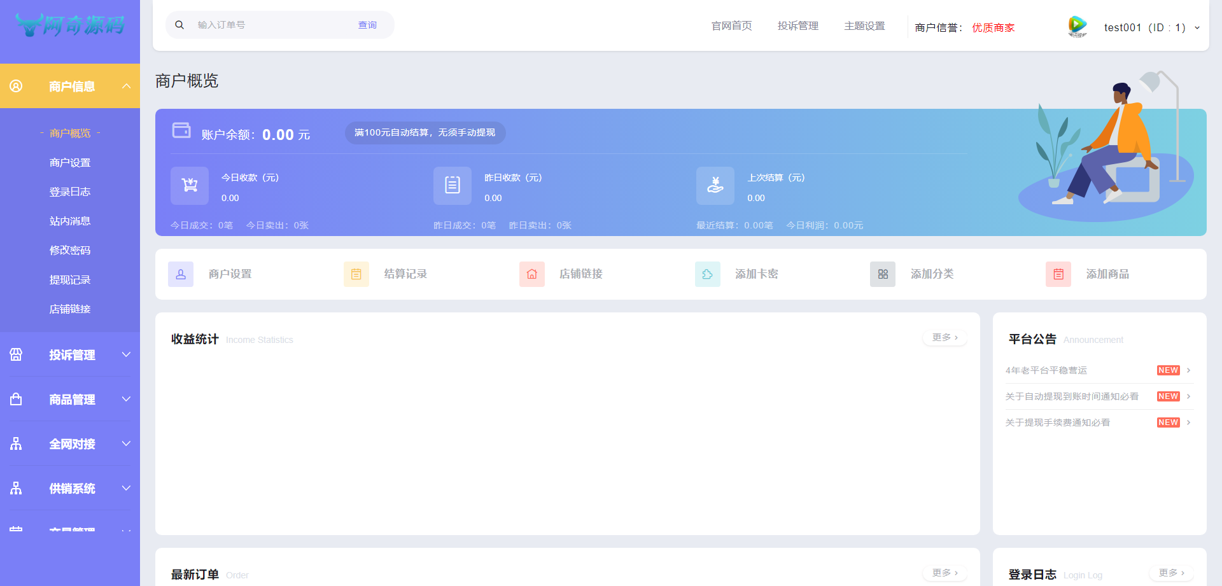Select 提现记录 in the sidebar
This screenshot has height=586, width=1222.
[x=70, y=279]
